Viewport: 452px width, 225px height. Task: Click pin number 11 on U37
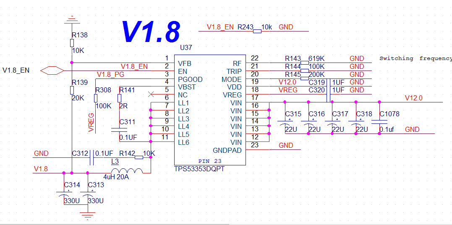click(165, 137)
